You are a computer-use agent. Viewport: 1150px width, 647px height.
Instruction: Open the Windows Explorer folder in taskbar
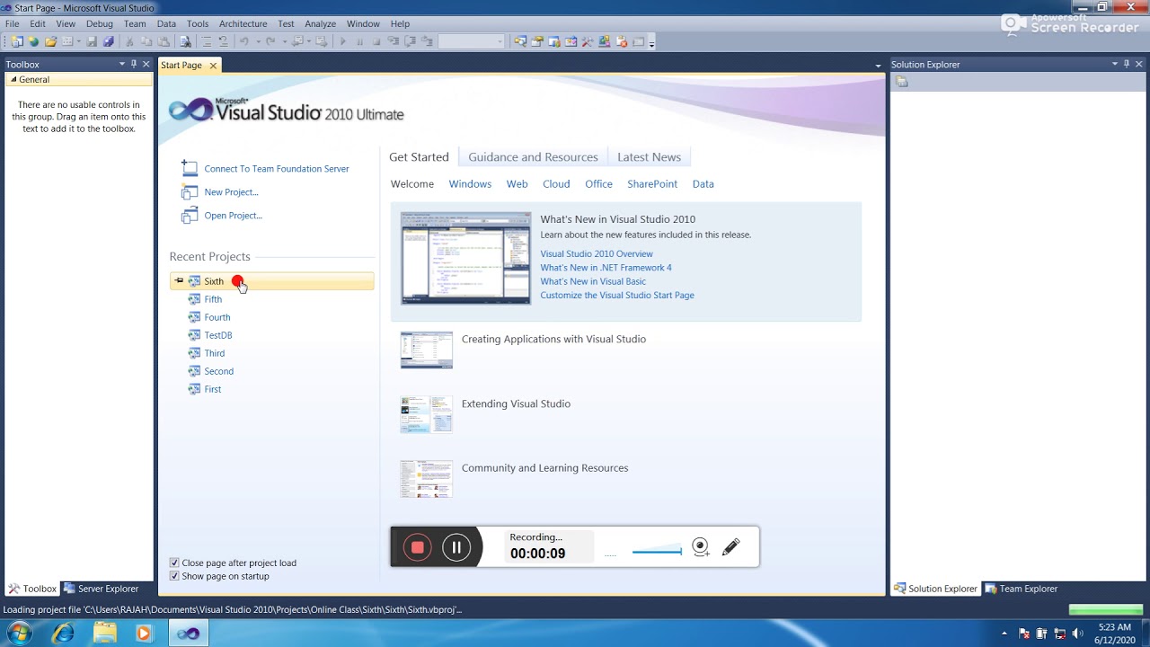tap(104, 634)
